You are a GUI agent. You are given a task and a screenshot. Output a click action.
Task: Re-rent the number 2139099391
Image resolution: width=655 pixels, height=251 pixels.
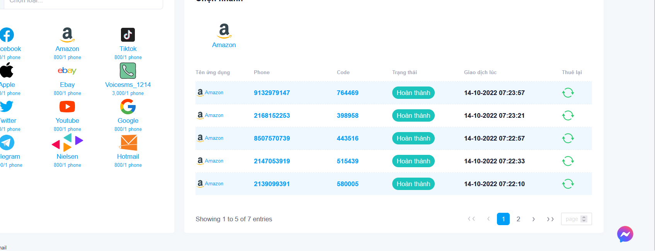click(x=568, y=184)
